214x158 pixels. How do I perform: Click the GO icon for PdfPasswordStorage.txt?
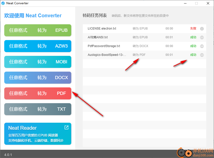202,46
